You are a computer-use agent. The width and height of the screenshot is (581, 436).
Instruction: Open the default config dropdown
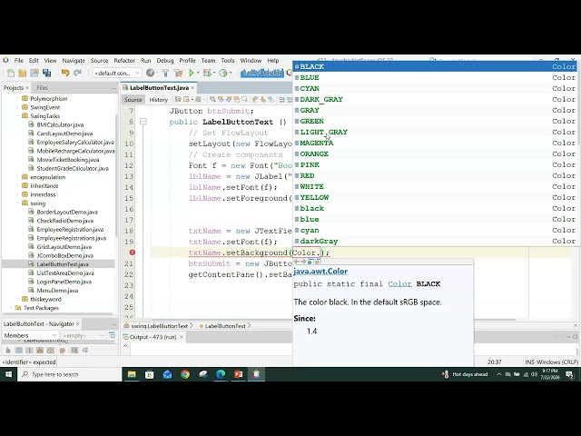[x=117, y=73]
